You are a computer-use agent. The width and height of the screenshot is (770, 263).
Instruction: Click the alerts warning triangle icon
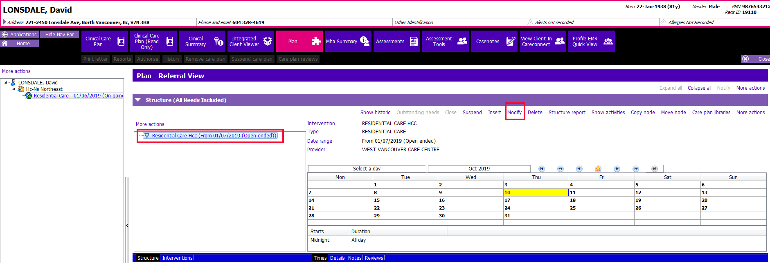click(x=531, y=22)
